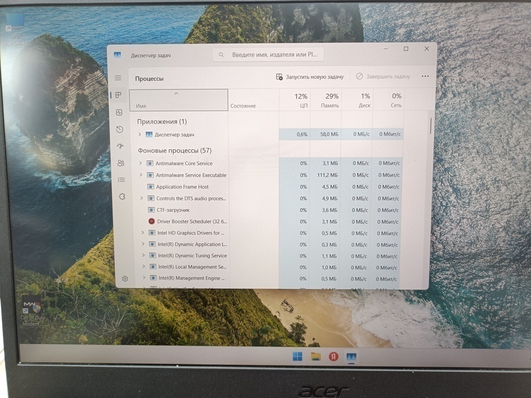
Task: Open Task Manager settings gear
Action: point(125,279)
